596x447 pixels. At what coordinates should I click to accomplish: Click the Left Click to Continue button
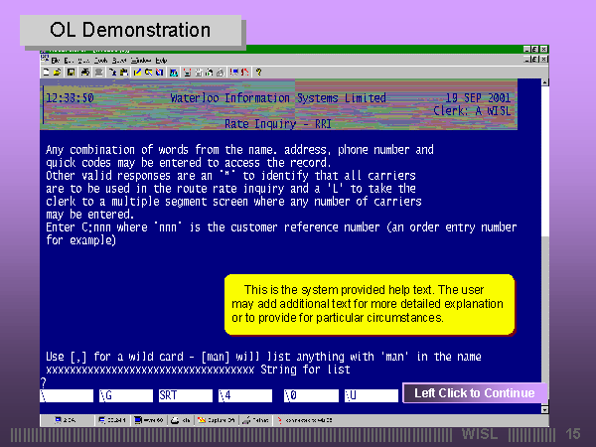pyautogui.click(x=474, y=393)
